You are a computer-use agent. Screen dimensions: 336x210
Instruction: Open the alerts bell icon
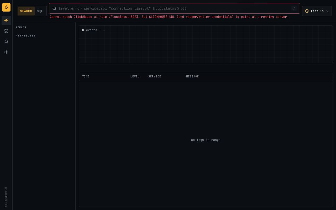point(6,41)
